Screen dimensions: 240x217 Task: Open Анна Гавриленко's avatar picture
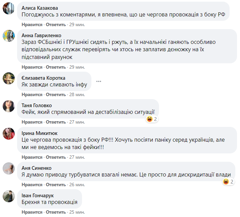click(9, 36)
